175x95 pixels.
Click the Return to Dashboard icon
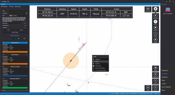[x=168, y=10]
